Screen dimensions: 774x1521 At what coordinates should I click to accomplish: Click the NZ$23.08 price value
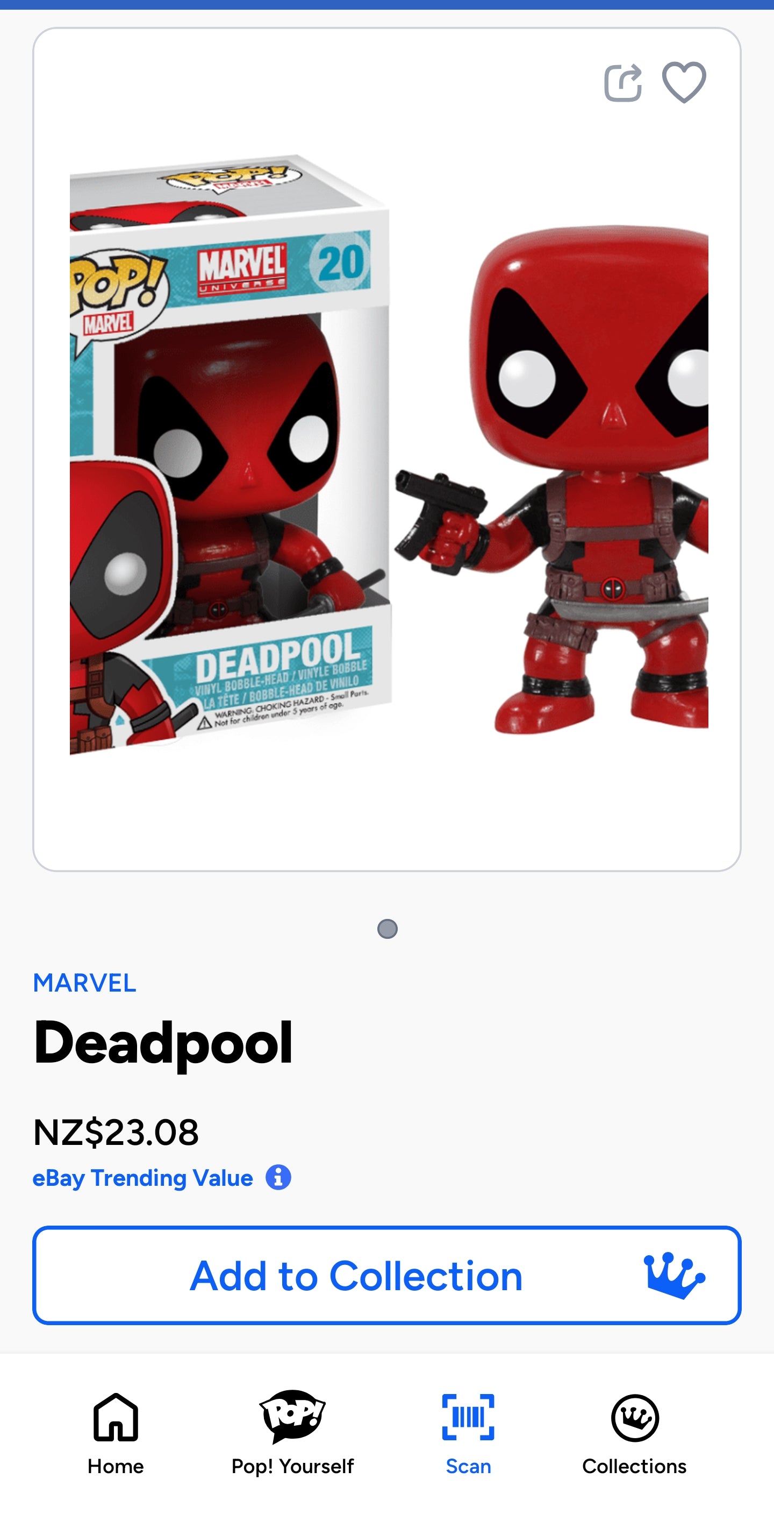(x=116, y=1132)
